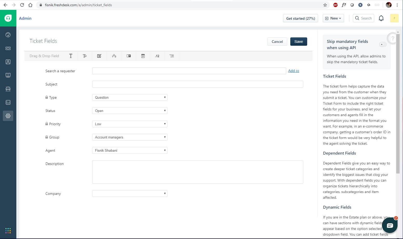
Task: Open the Dashboard gauge icon in sidebar
Action: point(8,35)
